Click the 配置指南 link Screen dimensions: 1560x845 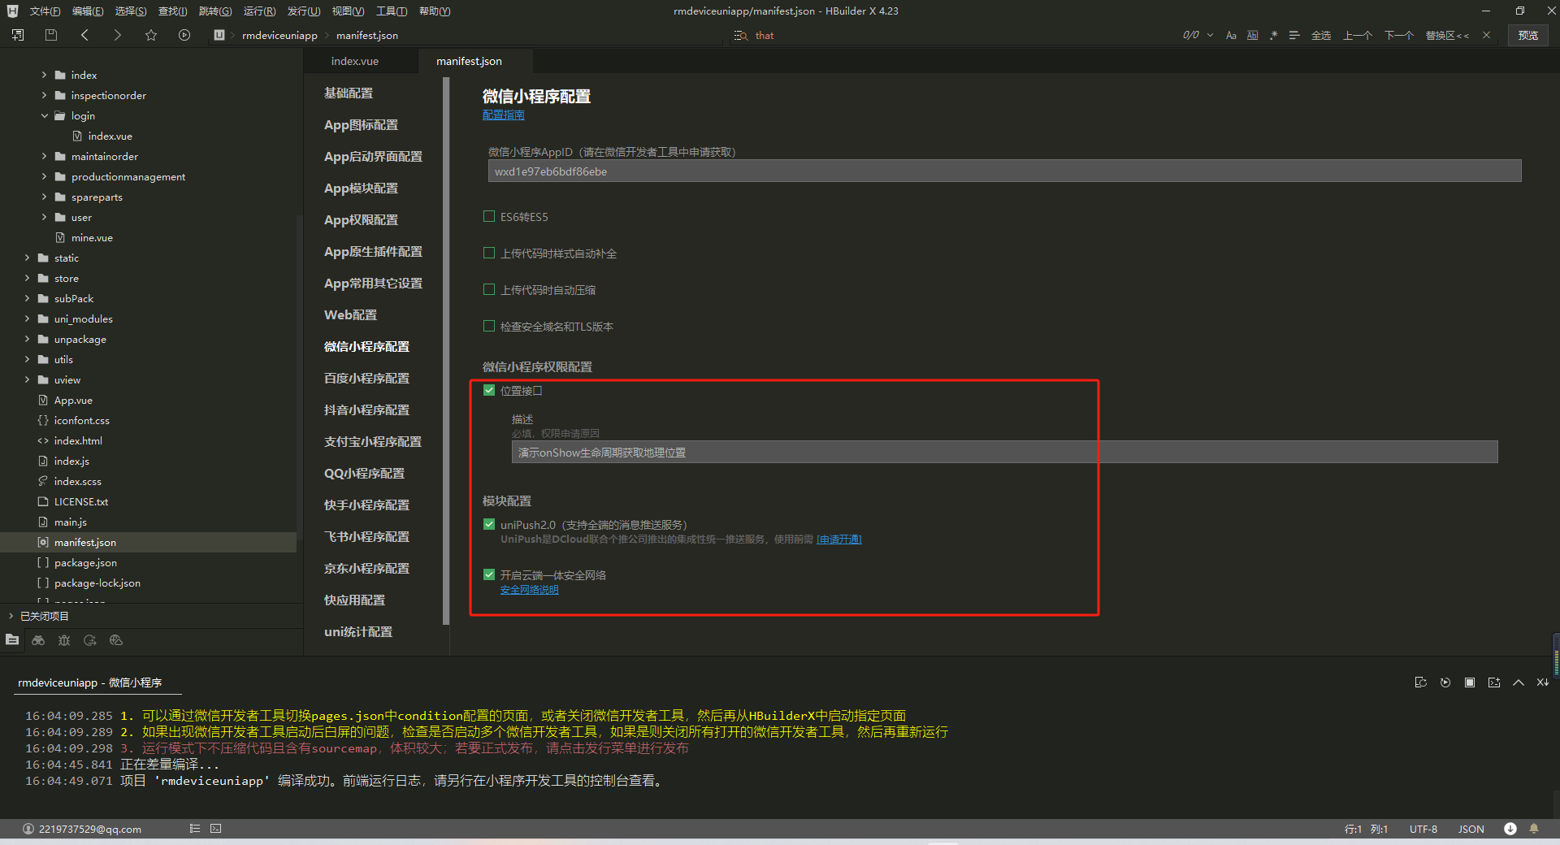click(x=503, y=115)
